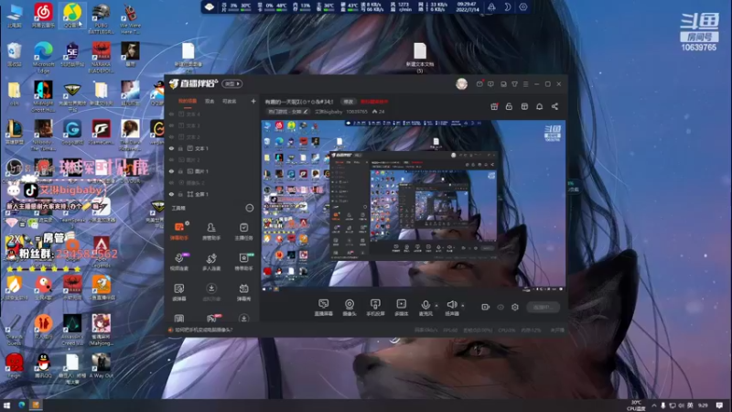Toggle the preview eye icon in the bottom bar
732x412 pixels.
tap(501, 307)
